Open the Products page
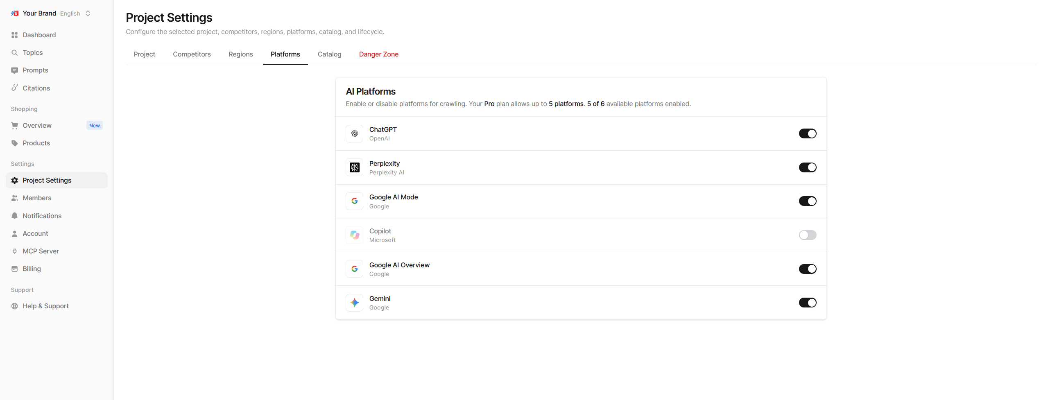This screenshot has height=400, width=1048. tap(57, 143)
